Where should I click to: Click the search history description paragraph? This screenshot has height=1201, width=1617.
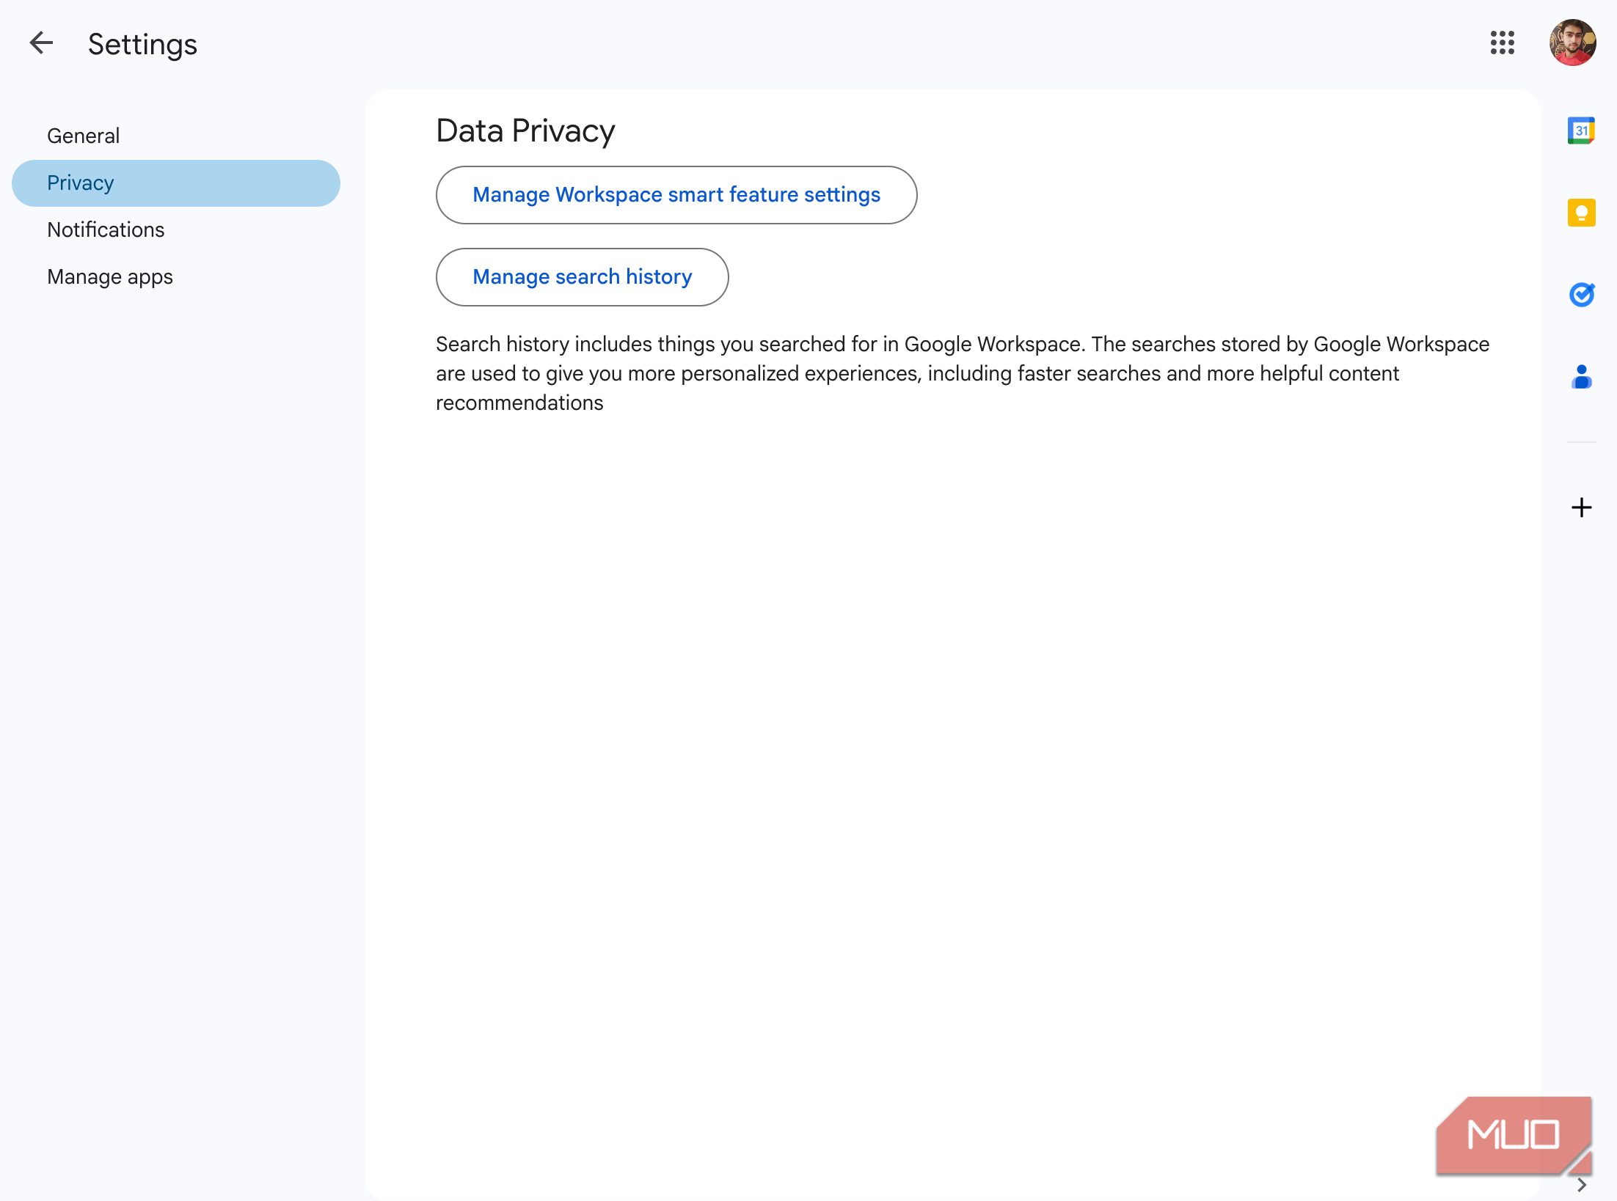963,374
